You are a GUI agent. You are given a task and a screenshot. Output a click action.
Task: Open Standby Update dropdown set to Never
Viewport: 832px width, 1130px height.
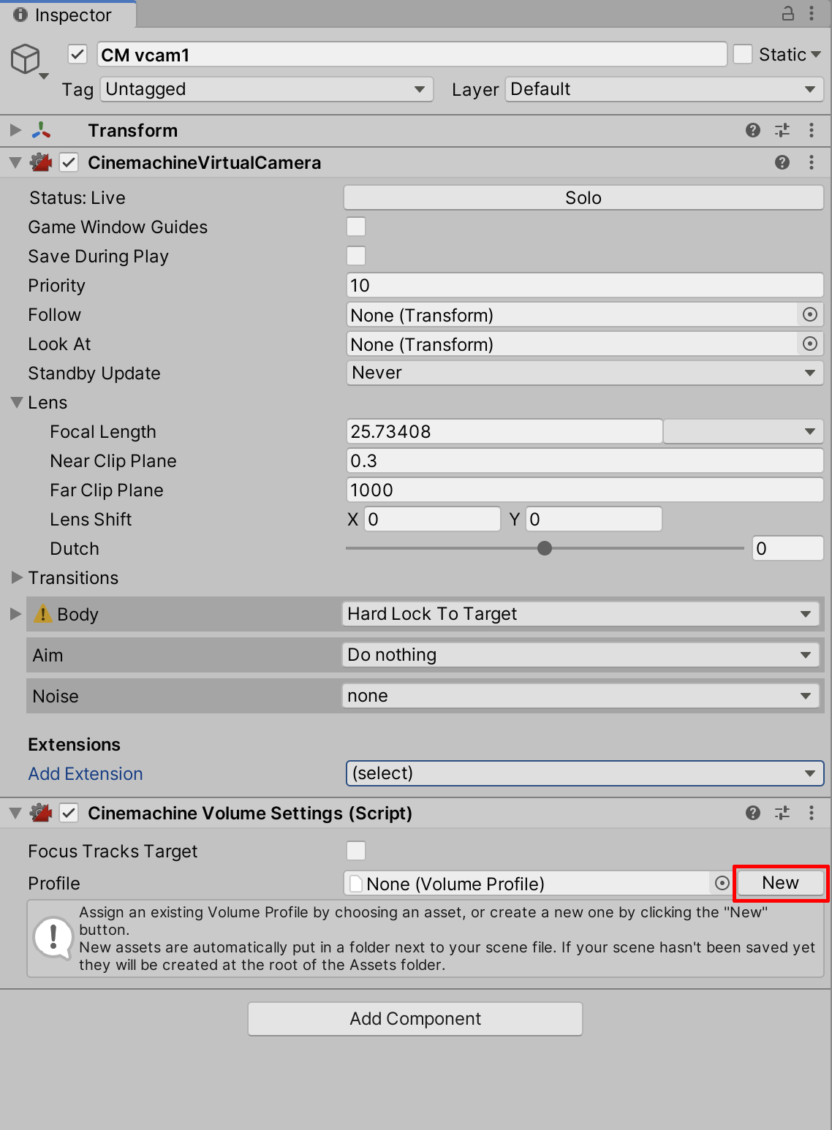pos(584,373)
